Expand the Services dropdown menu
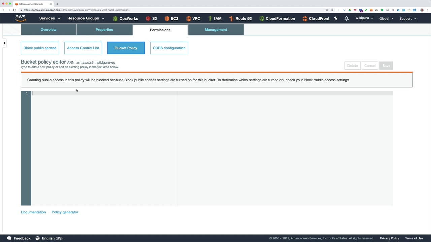431x242 pixels. (49, 18)
